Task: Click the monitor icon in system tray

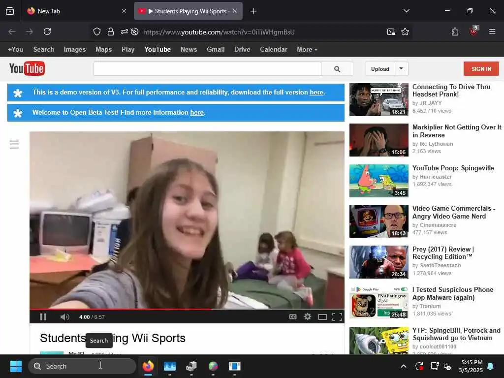Action: [x=435, y=366]
